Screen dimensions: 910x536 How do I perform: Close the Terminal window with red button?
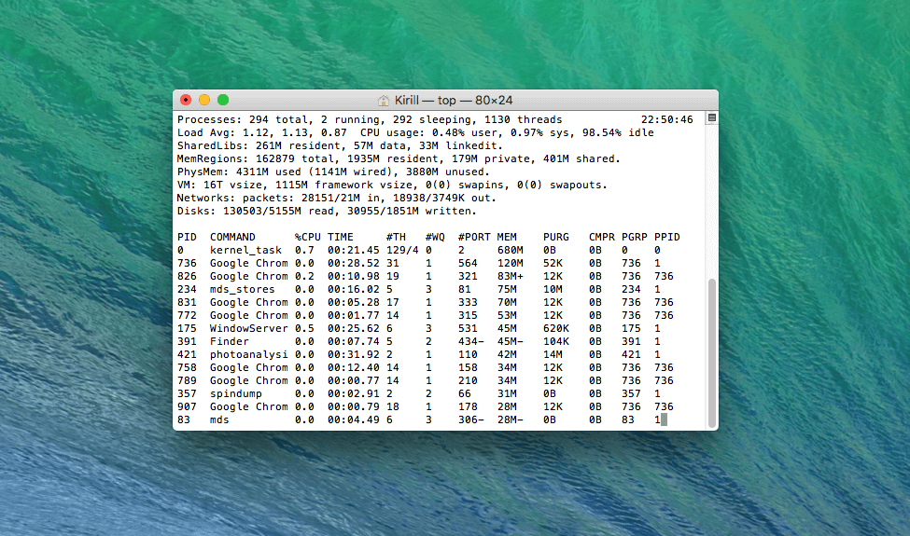click(x=186, y=100)
